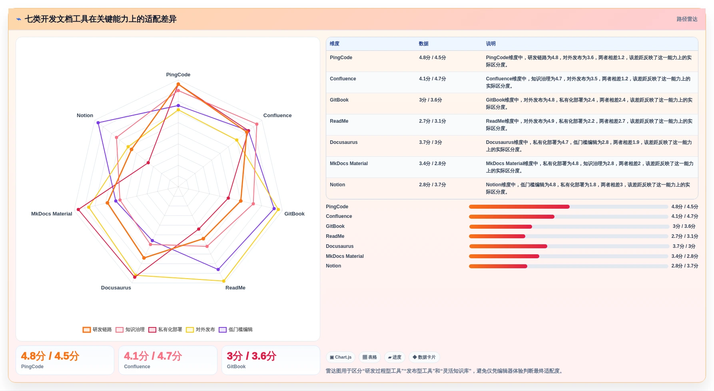This screenshot has width=714, height=391.
Task: Click the PingCode progress bar
Action: pos(568,207)
